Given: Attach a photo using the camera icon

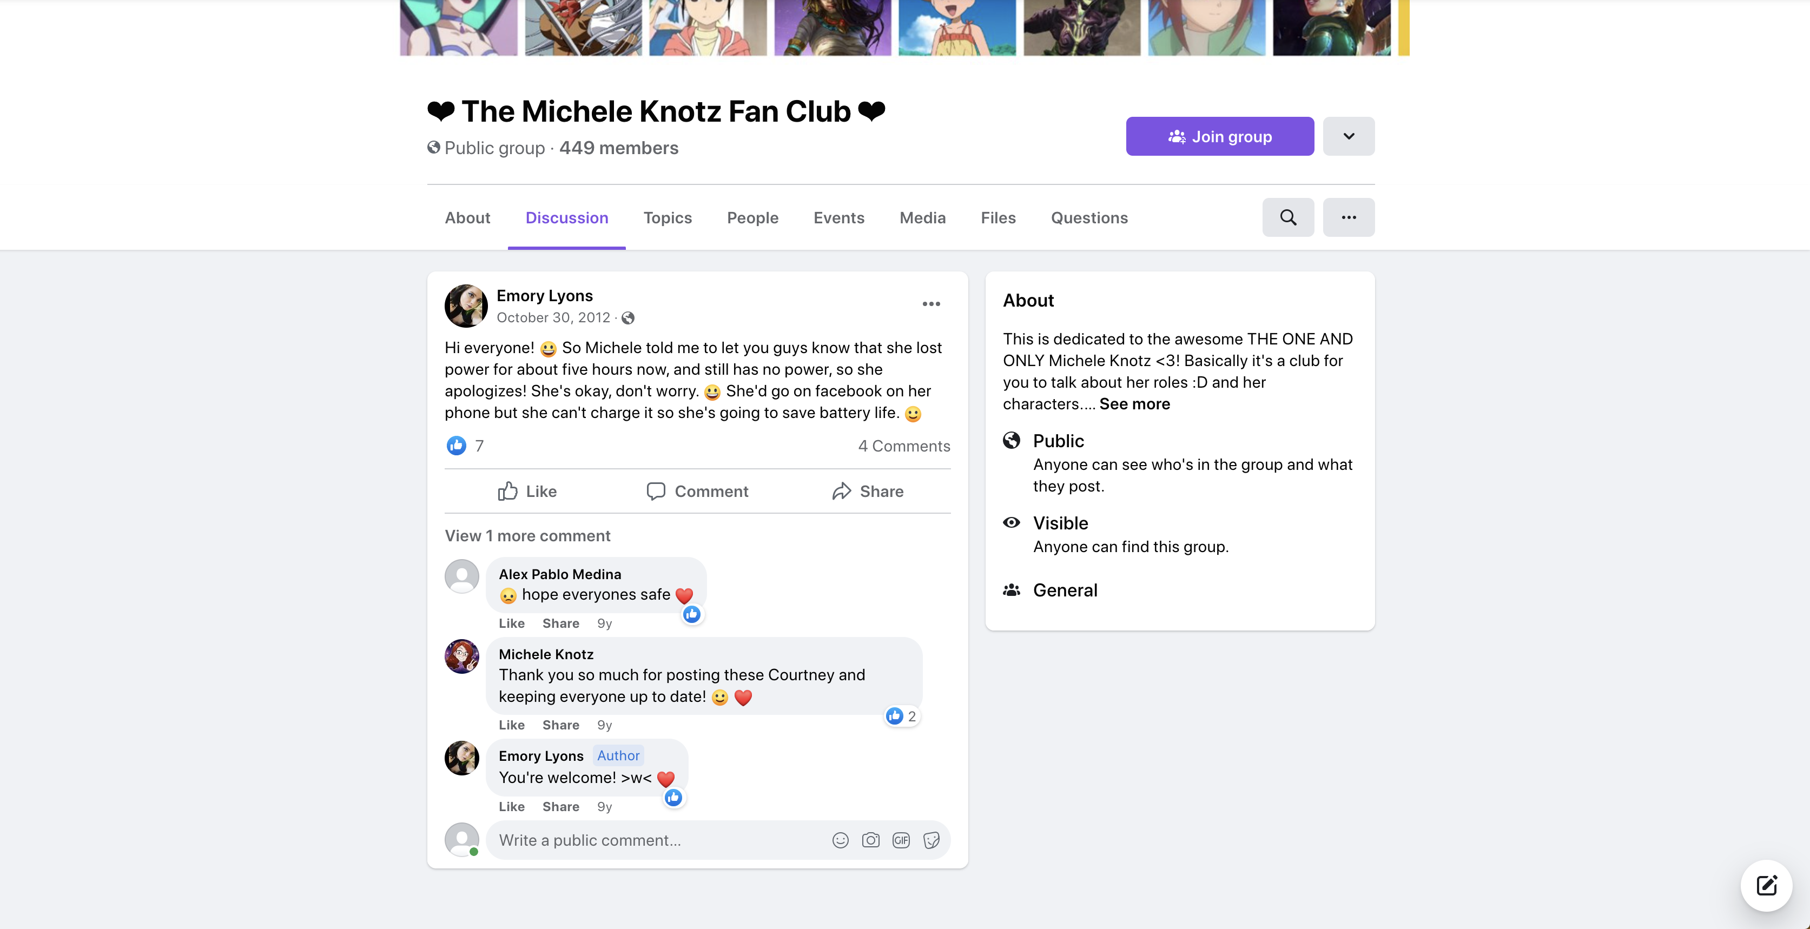Looking at the screenshot, I should click(870, 840).
